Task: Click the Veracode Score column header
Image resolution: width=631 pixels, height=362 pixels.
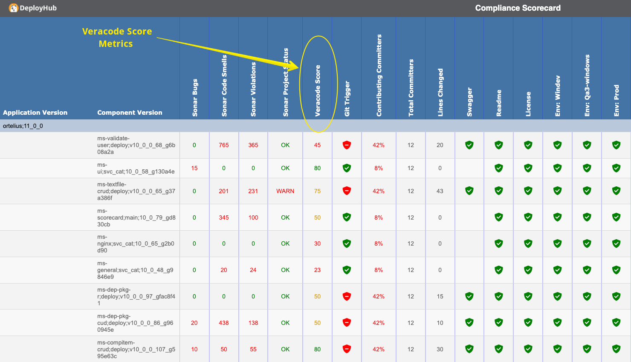Action: (x=318, y=91)
